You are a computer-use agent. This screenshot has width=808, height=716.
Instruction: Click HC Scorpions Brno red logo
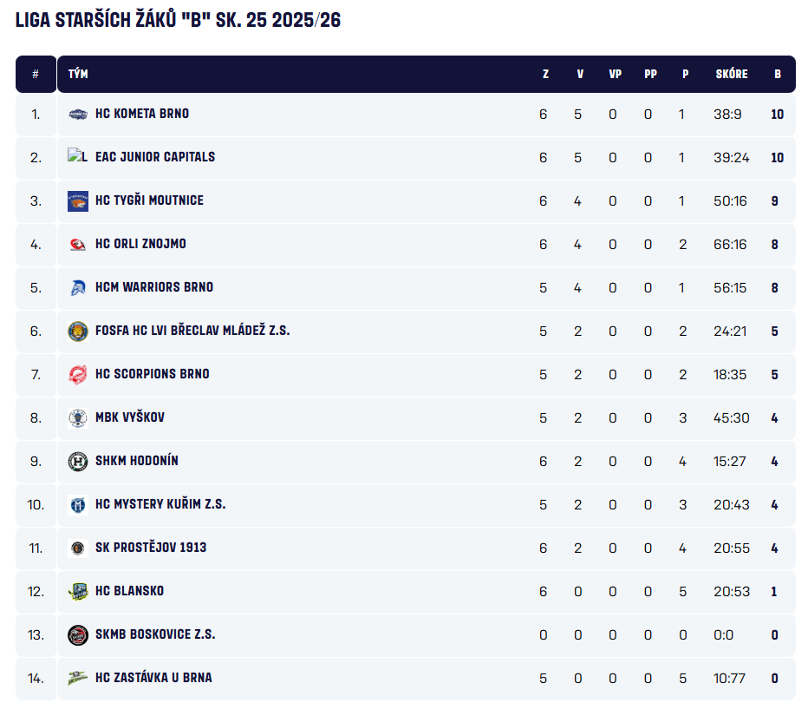coord(78,374)
